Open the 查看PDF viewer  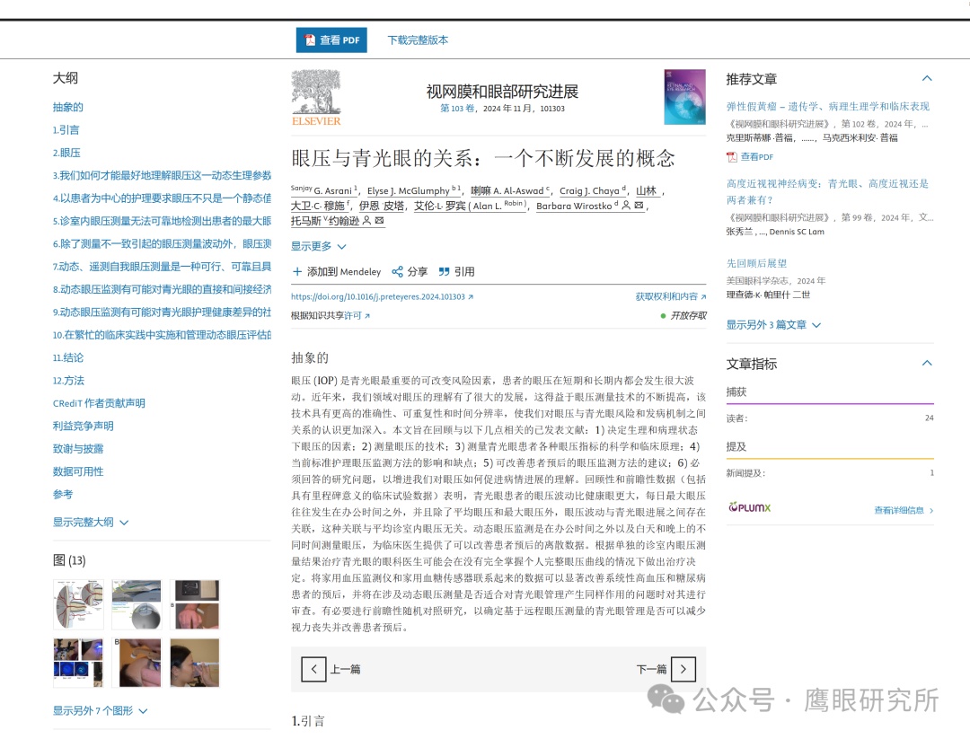click(x=331, y=40)
